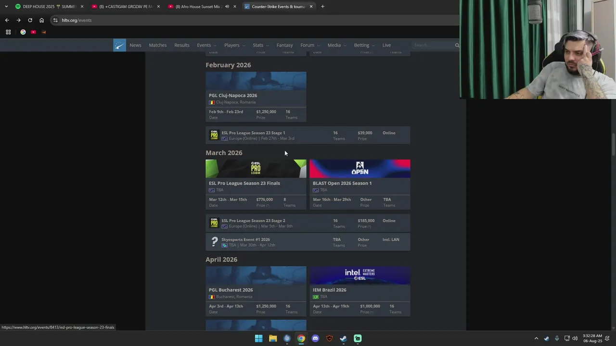
Task: Click the Skyesports Event question mark icon
Action: pyautogui.click(x=214, y=242)
